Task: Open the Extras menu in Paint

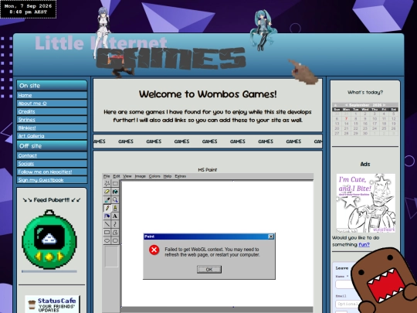Action: [x=180, y=176]
